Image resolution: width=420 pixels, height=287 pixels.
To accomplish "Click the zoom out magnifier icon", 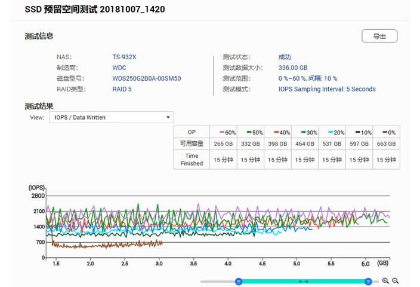I will pos(395,281).
